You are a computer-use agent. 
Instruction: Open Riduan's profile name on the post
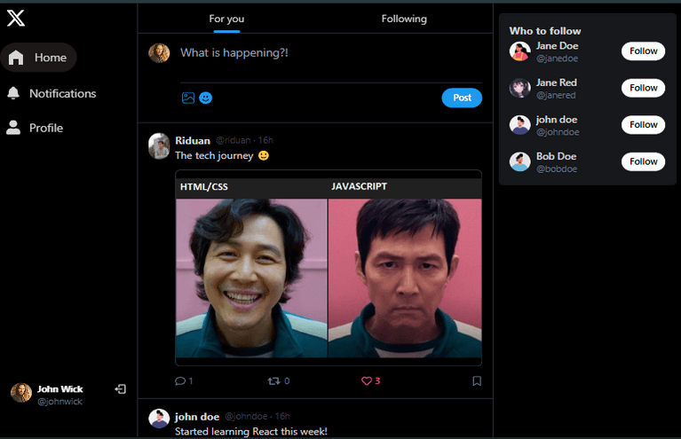tap(193, 140)
